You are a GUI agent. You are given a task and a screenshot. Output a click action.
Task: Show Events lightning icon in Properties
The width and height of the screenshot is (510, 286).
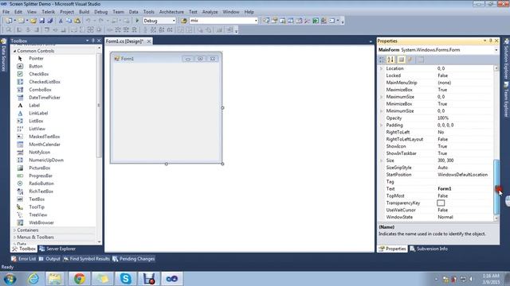click(x=410, y=60)
